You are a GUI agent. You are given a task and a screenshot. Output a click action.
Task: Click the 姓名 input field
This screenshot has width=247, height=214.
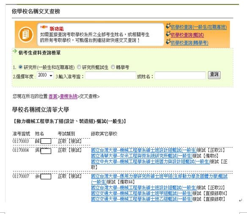pos(180,76)
